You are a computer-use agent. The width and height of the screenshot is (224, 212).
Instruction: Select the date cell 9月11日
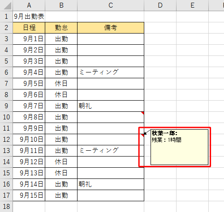(29, 151)
